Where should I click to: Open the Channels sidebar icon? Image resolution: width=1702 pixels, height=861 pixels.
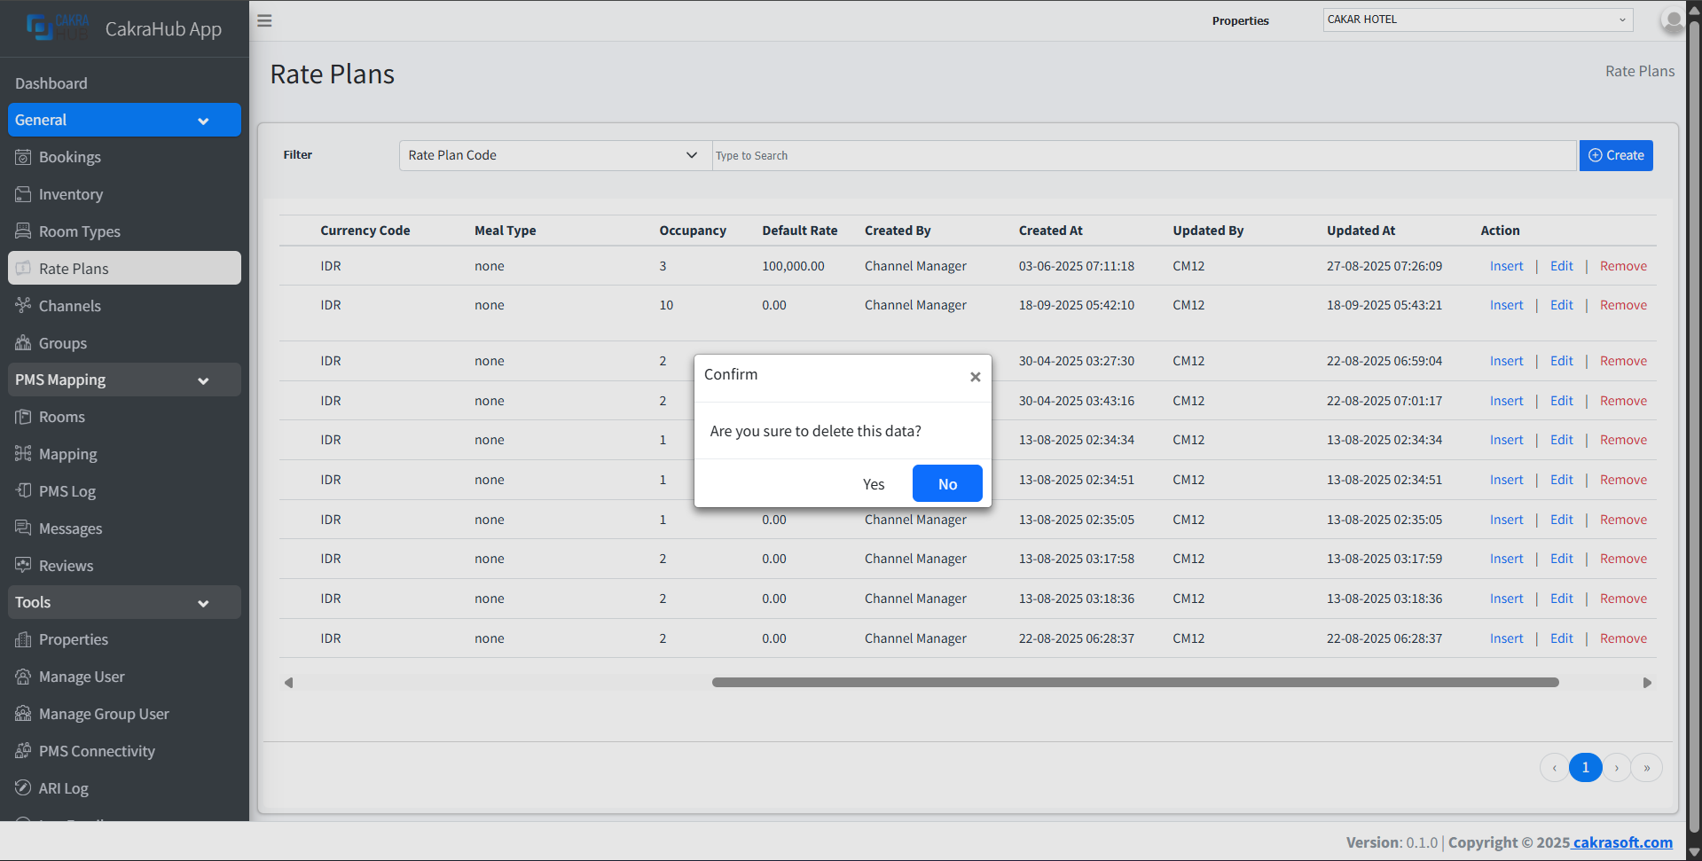coord(23,306)
